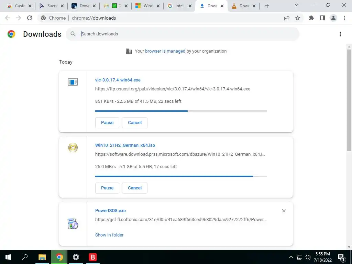The width and height of the screenshot is (352, 264).
Task: Bookmark this page with the star icon
Action: click(x=298, y=18)
